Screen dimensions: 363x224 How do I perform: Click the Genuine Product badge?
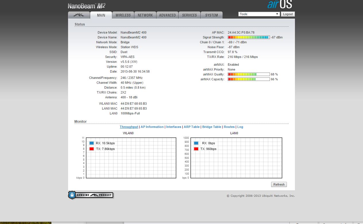pyautogui.click(x=91, y=195)
